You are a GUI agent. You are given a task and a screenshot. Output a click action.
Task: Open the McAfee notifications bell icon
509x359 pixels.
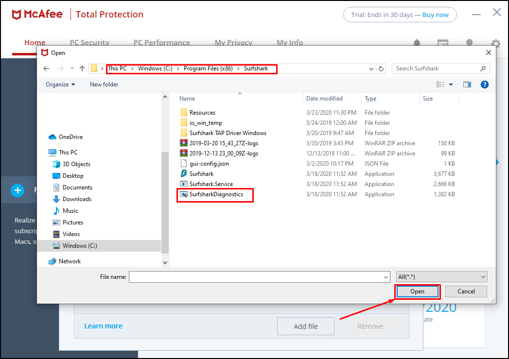click(417, 43)
